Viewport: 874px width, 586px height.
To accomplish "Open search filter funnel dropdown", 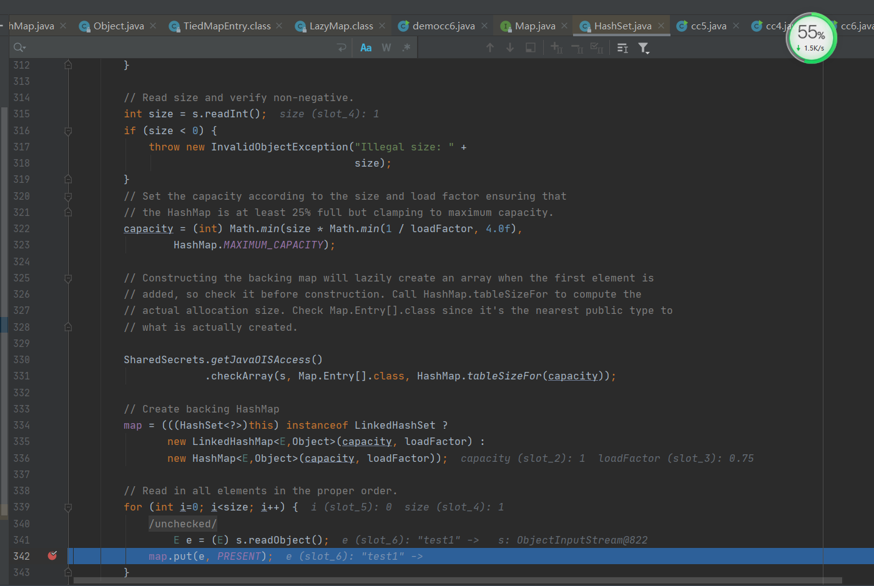I will (x=644, y=47).
